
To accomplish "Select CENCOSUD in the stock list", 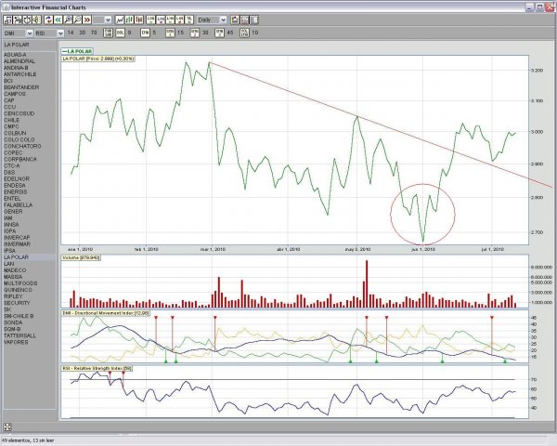I will (x=19, y=113).
